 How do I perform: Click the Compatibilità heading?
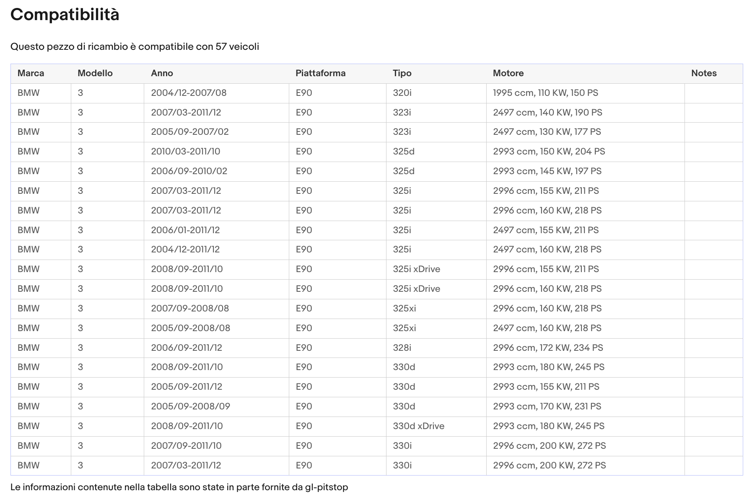[65, 15]
